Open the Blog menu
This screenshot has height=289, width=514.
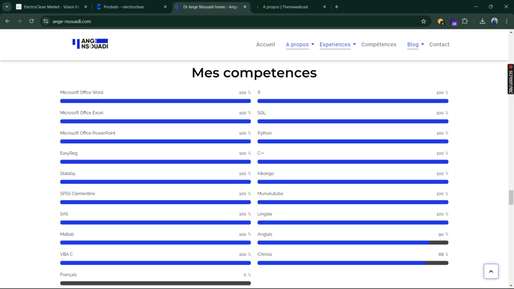point(413,45)
